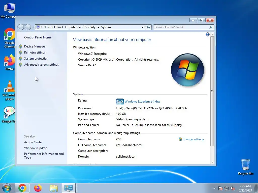Screen dimensions: 258x193
Task: Click the Back navigation arrow button
Action: (21, 27)
